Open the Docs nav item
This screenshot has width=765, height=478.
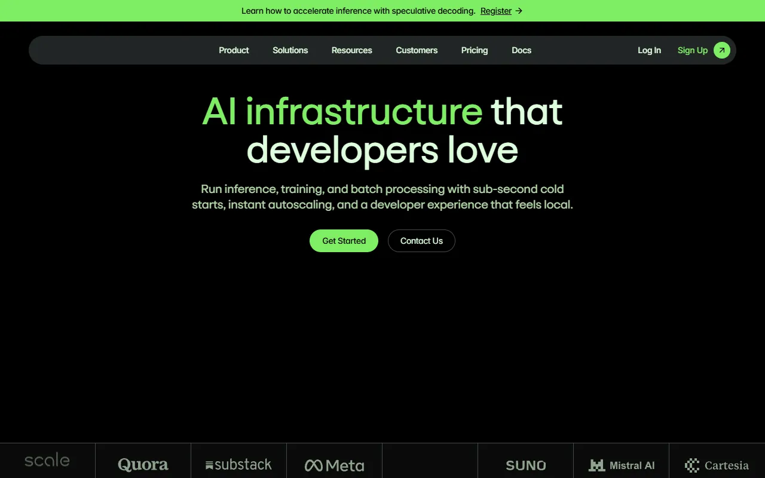pyautogui.click(x=521, y=50)
